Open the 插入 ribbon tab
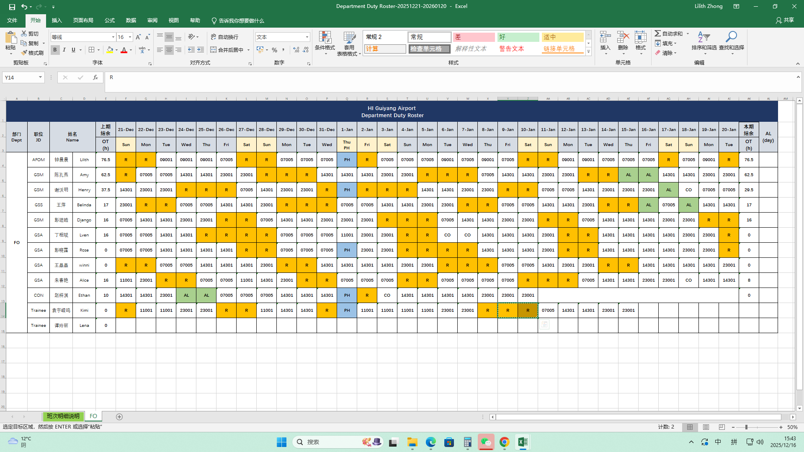The image size is (804, 452). [57, 21]
